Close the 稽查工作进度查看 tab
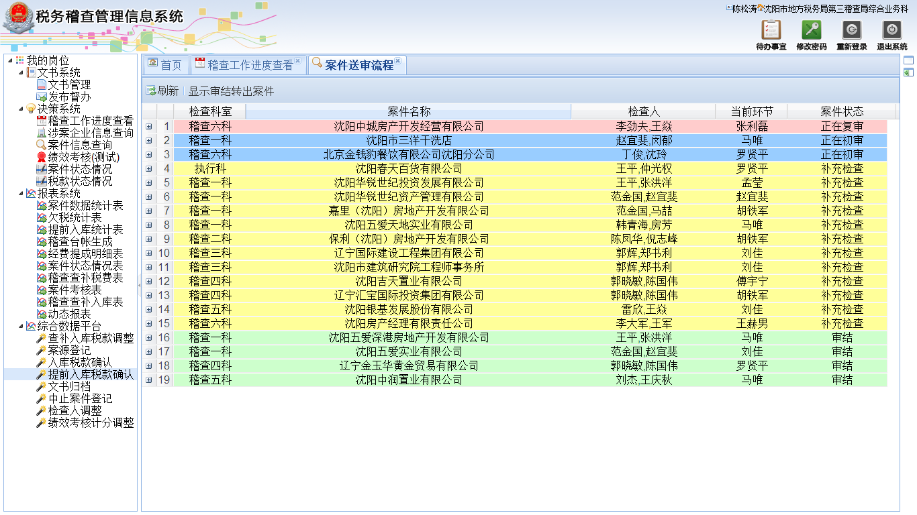 pyautogui.click(x=298, y=61)
